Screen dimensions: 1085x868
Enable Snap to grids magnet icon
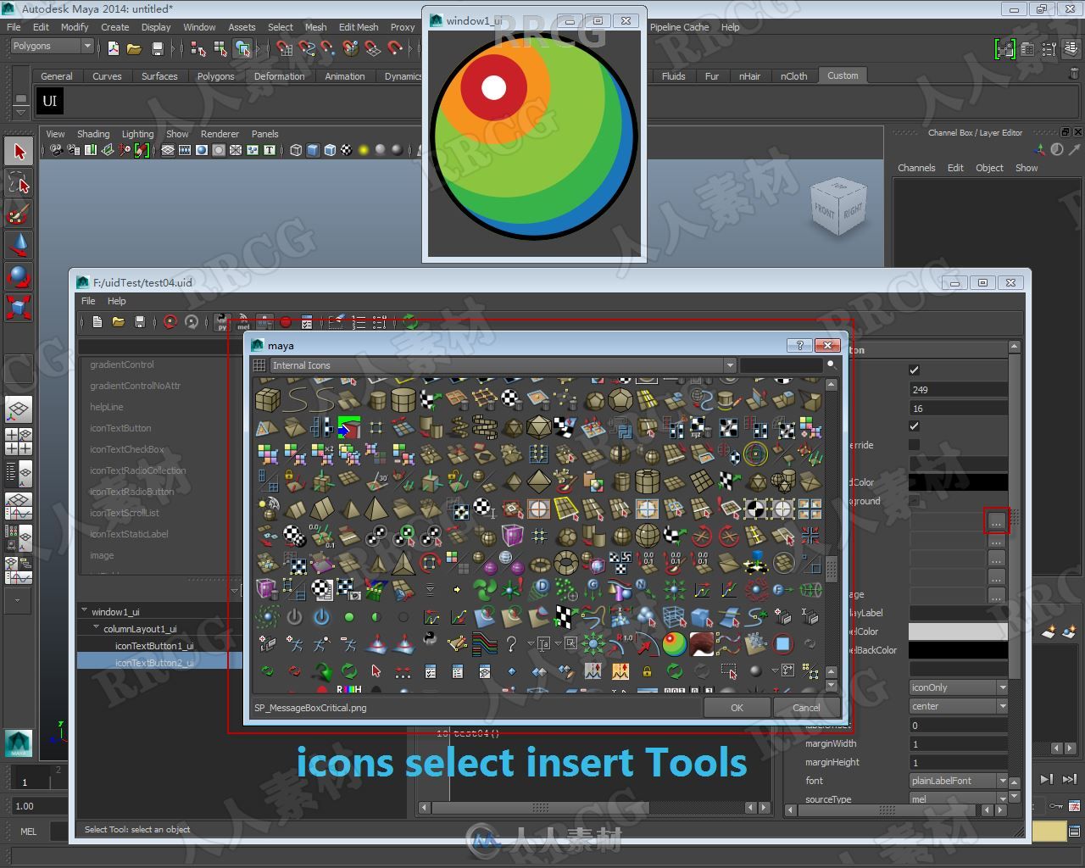coord(284,48)
